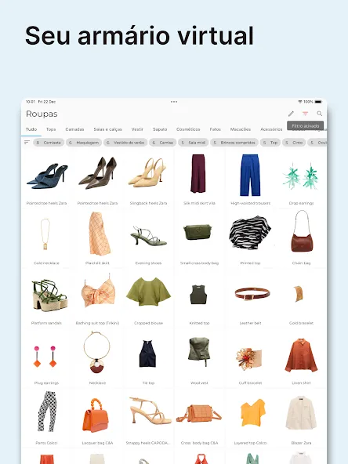Select the Leather belt thumbnail
Image resolution: width=348 pixels, height=464 pixels.
(x=250, y=299)
